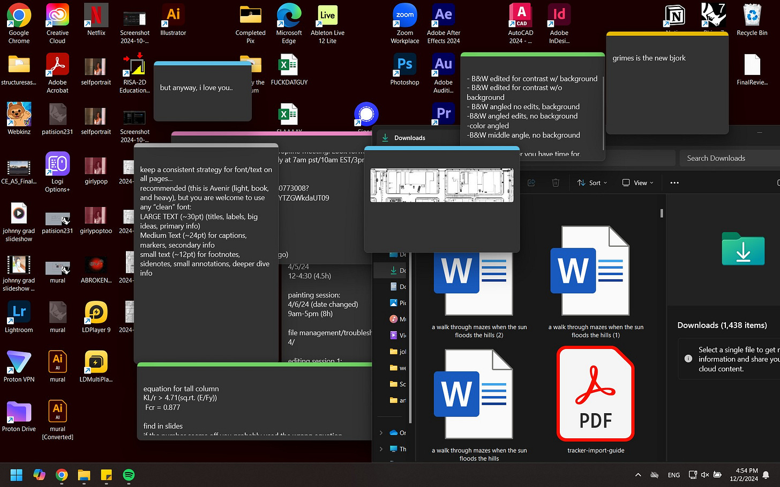This screenshot has width=780, height=487.
Task: Click the delete trash icon in the Explorer toolbar
Action: 556,182
